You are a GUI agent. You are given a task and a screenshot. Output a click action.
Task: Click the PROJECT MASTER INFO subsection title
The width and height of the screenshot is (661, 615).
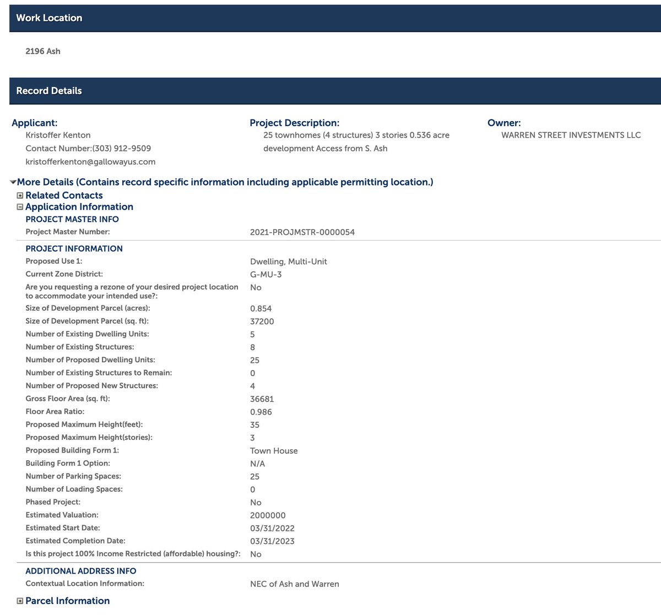[x=72, y=219]
